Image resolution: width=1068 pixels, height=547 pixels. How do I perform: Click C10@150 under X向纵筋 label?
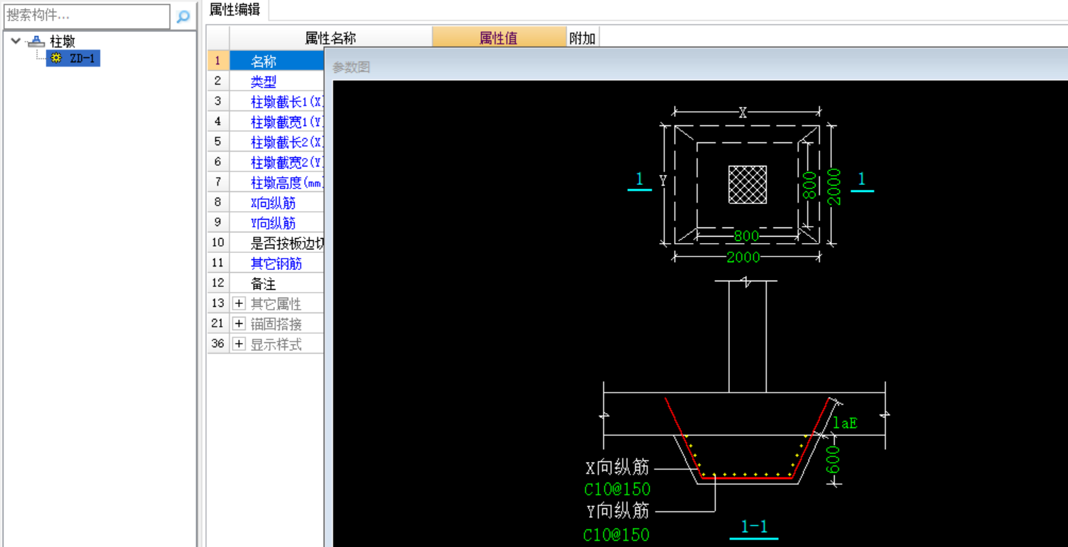tap(617, 489)
